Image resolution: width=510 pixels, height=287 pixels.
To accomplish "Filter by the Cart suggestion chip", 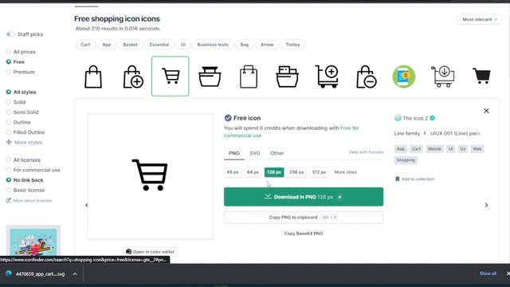I will click(x=85, y=45).
